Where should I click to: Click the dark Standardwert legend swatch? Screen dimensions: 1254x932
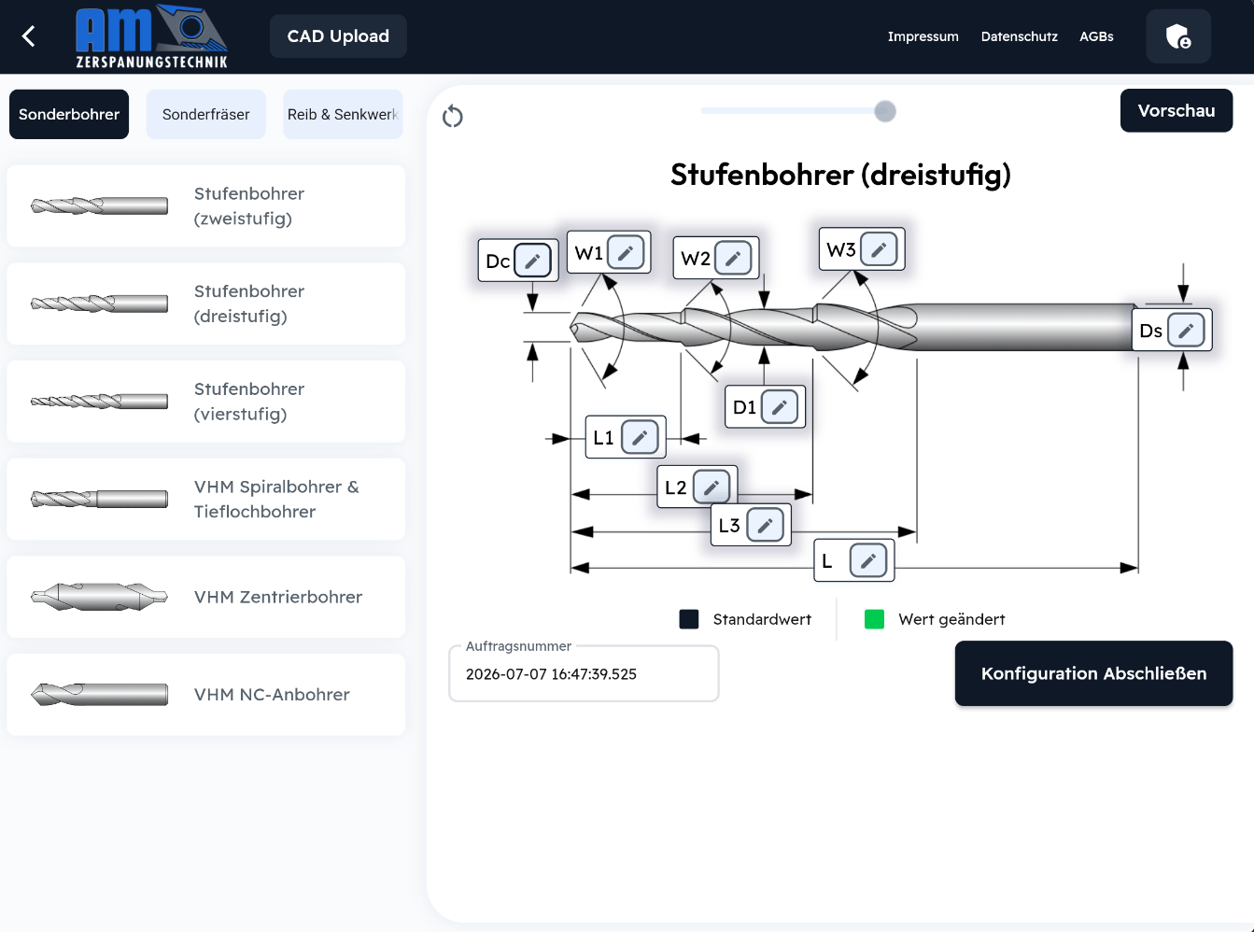coord(689,619)
